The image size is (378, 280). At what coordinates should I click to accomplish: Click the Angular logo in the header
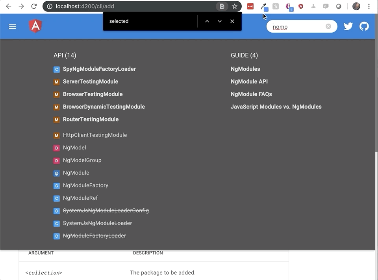point(35,26)
